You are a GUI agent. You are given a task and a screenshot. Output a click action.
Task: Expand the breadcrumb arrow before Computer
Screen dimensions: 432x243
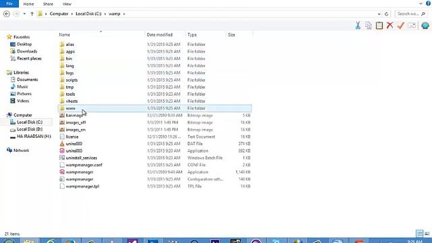coord(46,13)
